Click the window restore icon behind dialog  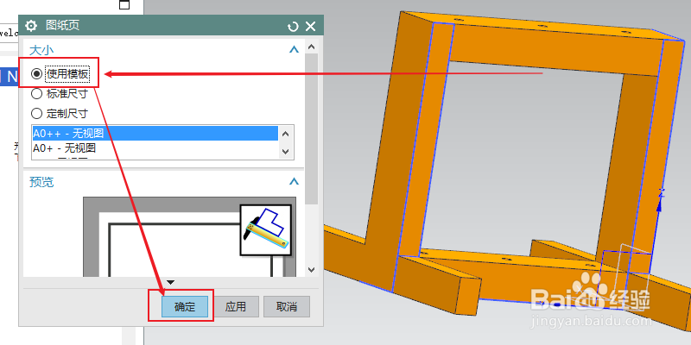124,5
